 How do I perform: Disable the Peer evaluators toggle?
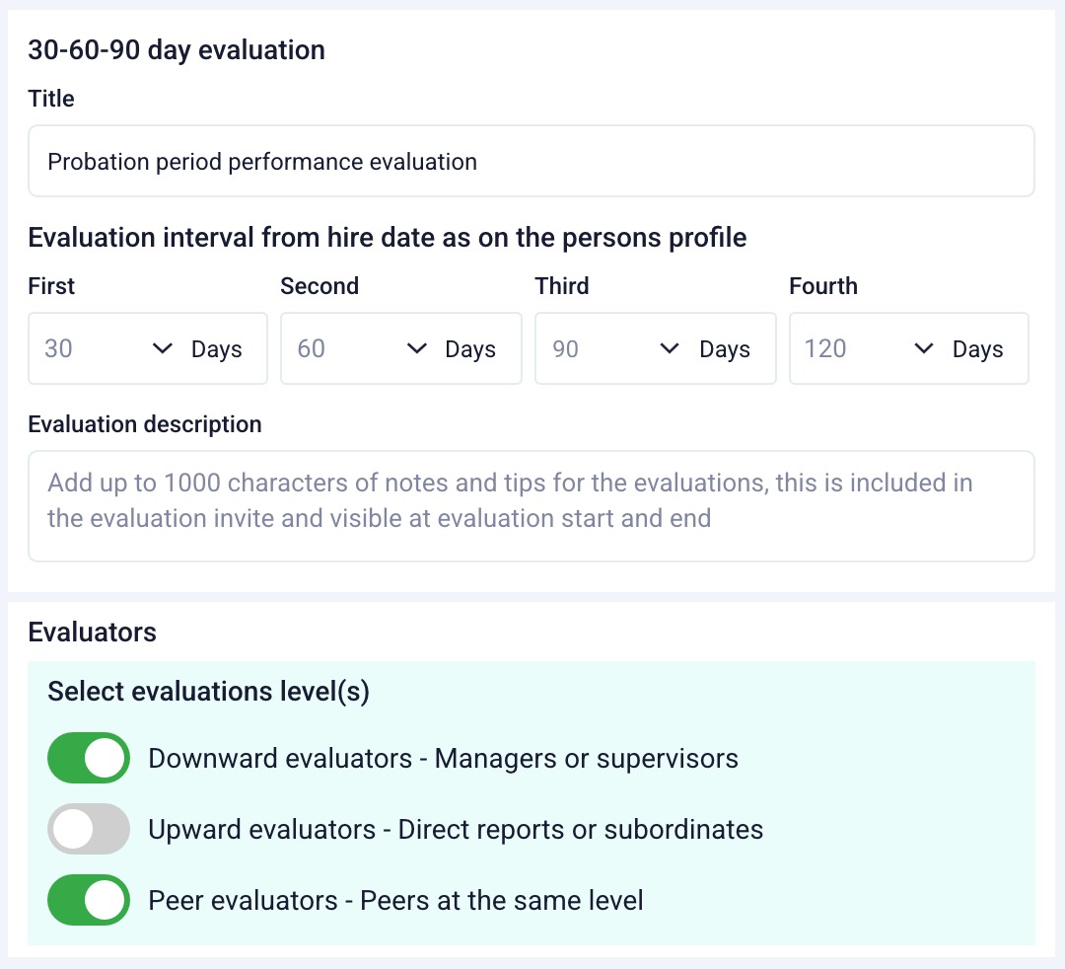[88, 900]
